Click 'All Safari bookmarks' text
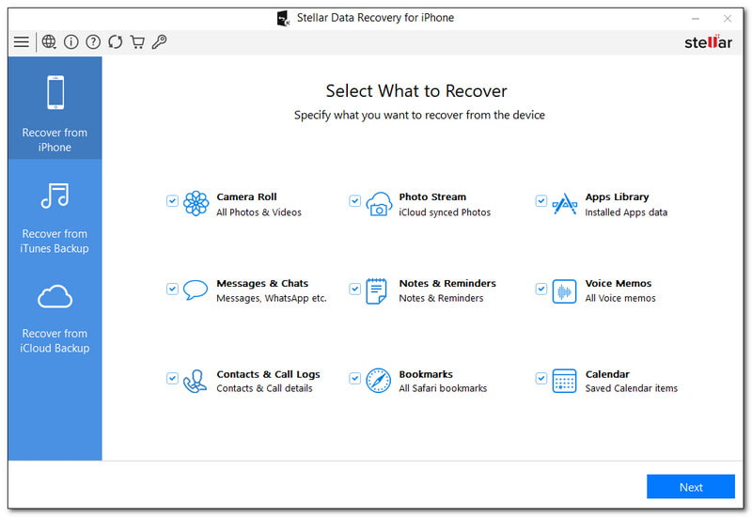This screenshot has width=752, height=517. pyautogui.click(x=443, y=388)
